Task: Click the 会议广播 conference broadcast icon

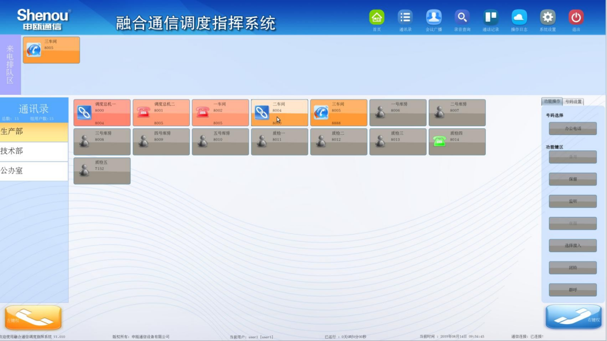Action: point(433,18)
